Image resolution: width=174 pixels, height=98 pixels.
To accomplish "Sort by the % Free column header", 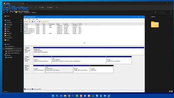I will coord(82,24).
